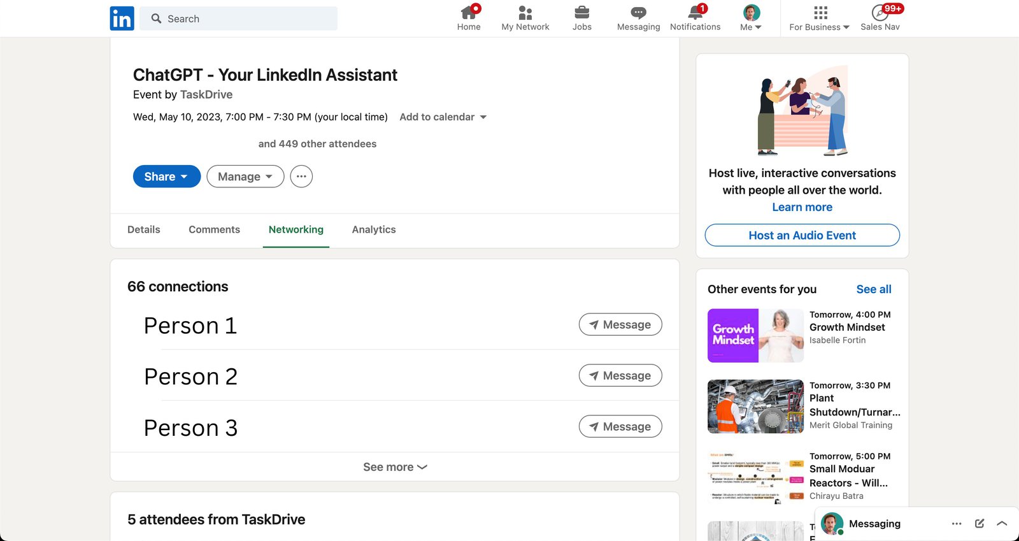Expand the Messaging overlay chevron
The image size is (1019, 541).
click(1002, 524)
